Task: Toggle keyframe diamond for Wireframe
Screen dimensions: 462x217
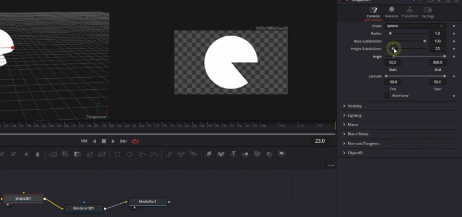Action: (454, 96)
